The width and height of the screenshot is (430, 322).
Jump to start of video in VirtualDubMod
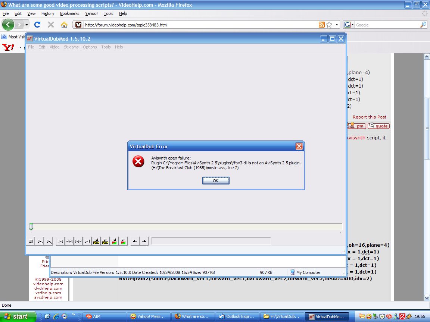click(60, 241)
